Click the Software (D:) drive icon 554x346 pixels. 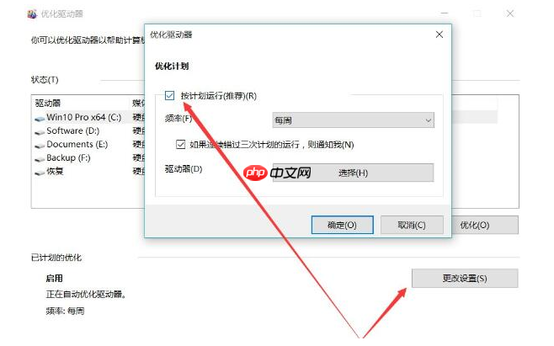[40, 132]
